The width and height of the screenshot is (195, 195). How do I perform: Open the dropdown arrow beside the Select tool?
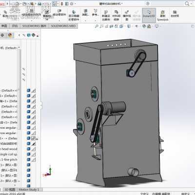click(x=58, y=4)
